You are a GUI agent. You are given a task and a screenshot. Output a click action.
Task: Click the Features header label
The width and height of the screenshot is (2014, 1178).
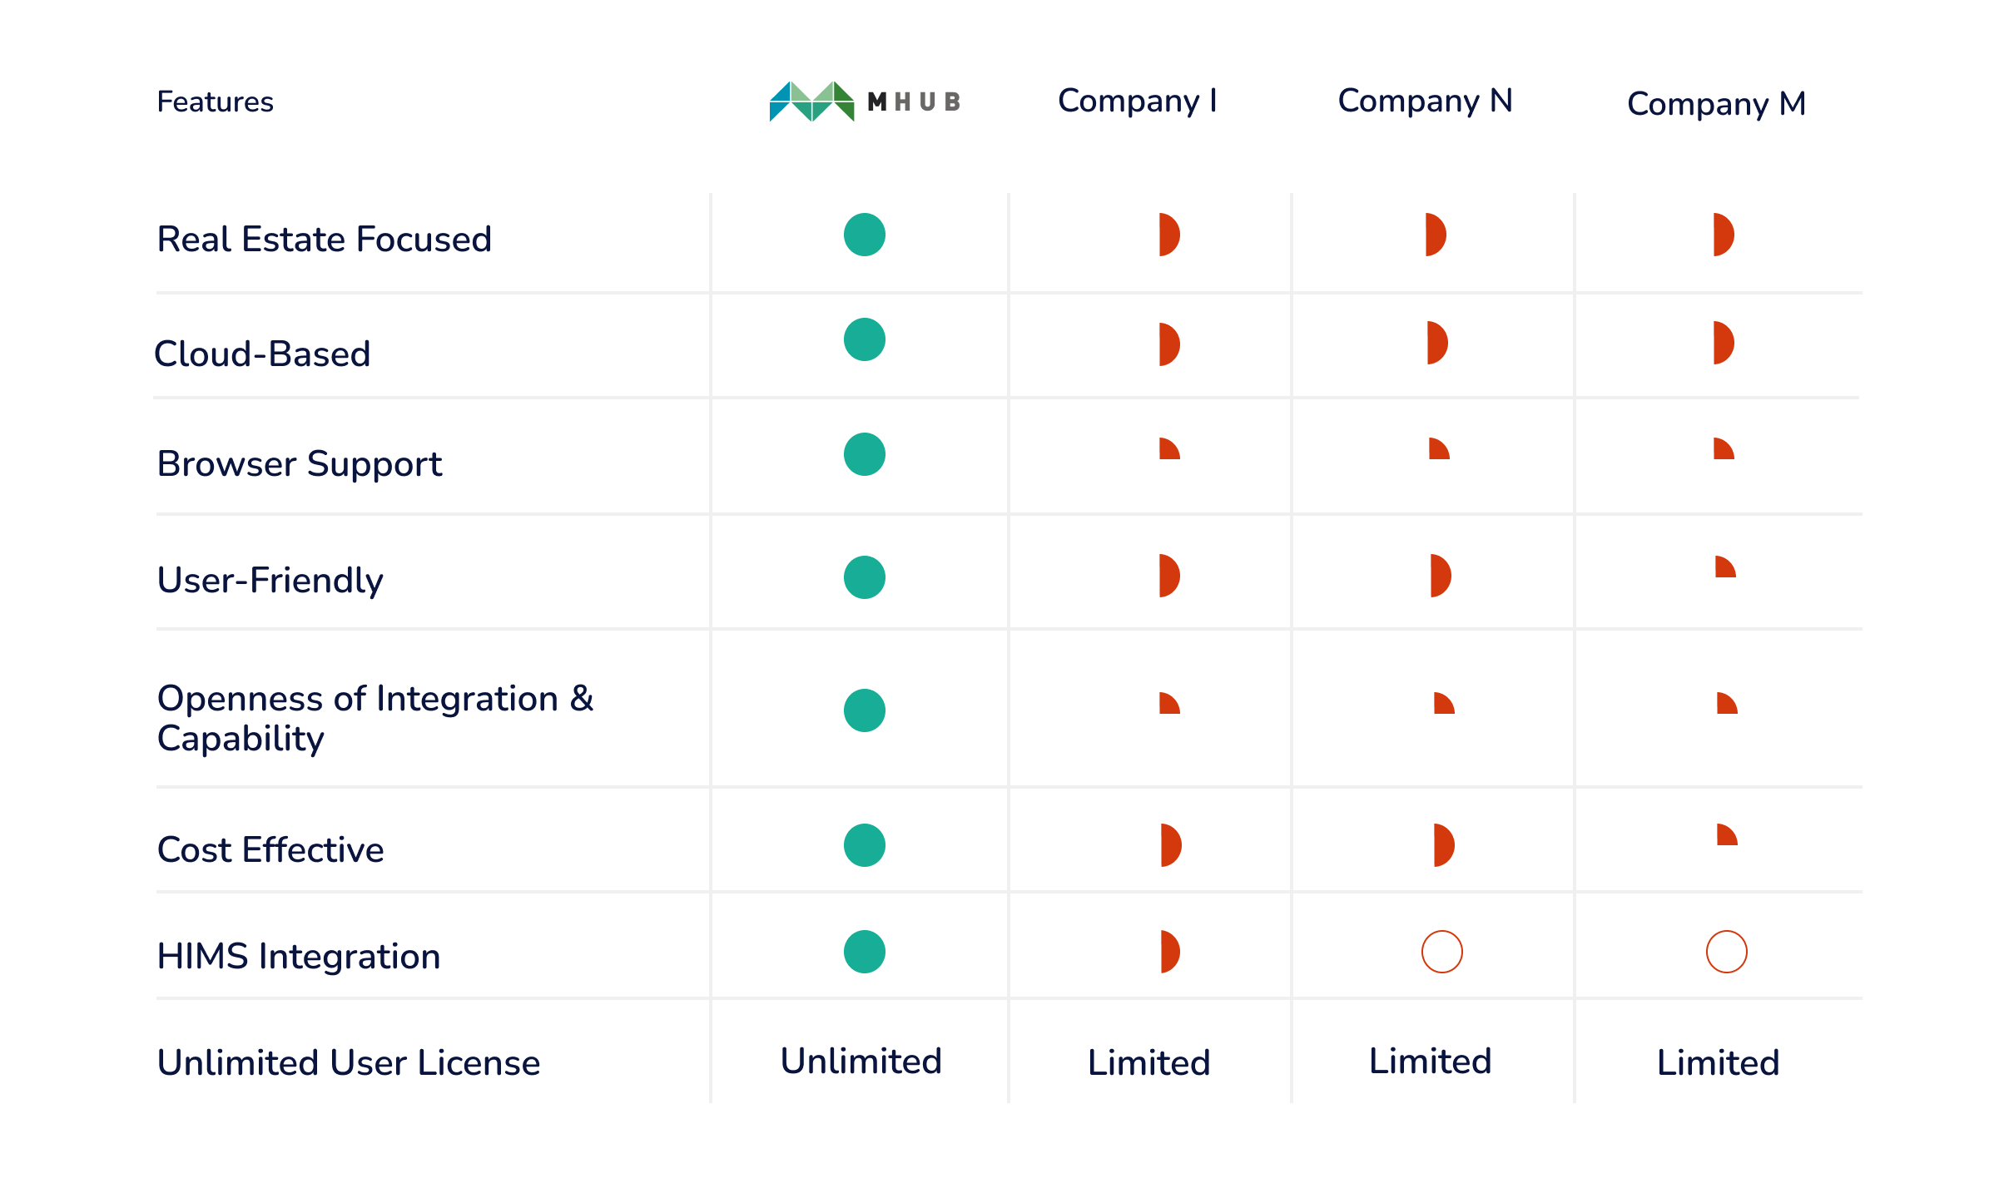(215, 102)
